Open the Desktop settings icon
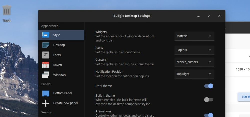 pyautogui.click(x=46, y=45)
